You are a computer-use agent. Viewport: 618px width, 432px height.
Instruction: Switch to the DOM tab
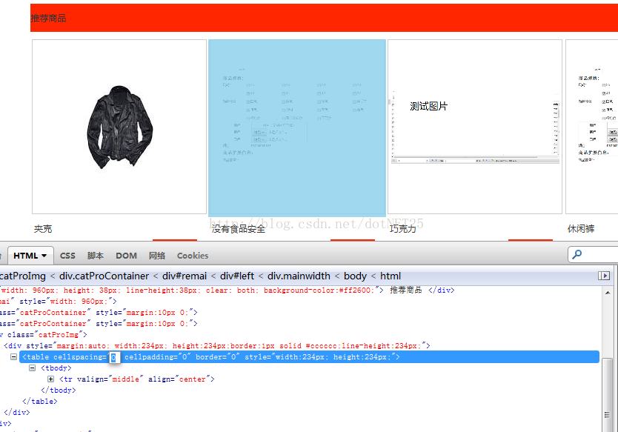pyautogui.click(x=126, y=256)
